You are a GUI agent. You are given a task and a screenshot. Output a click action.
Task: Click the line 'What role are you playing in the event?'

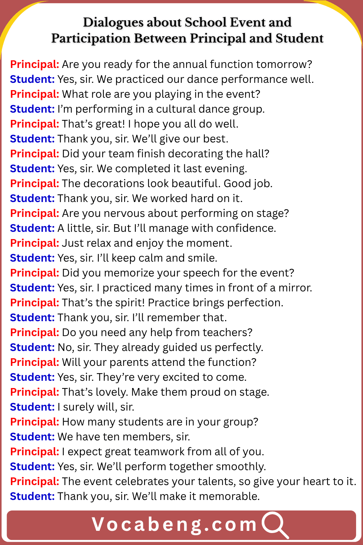click(161, 94)
